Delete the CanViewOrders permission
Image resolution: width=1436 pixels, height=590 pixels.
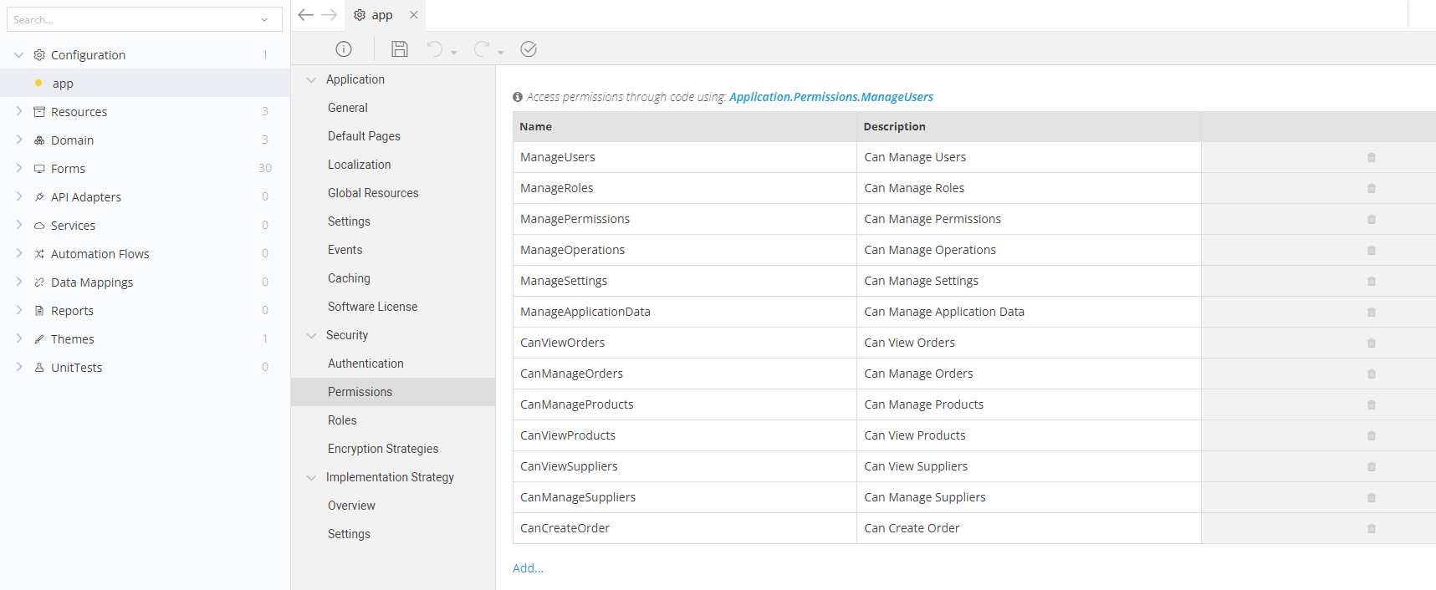pos(1372,343)
